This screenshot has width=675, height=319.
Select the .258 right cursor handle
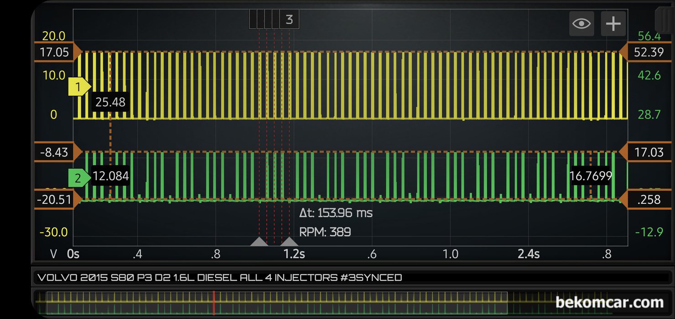pos(647,199)
